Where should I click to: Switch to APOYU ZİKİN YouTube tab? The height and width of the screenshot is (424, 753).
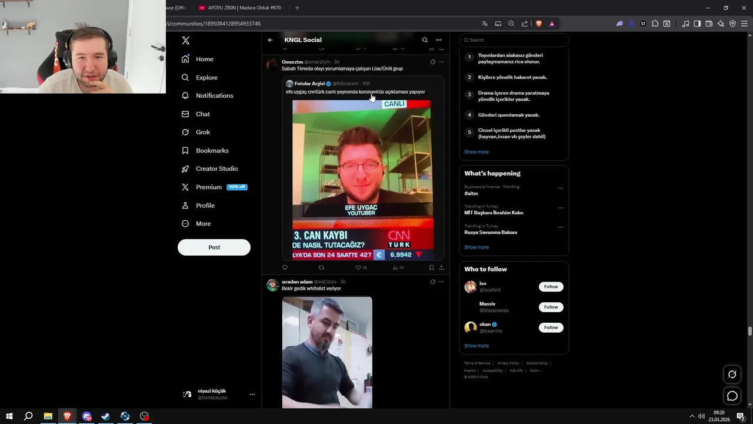point(241,8)
